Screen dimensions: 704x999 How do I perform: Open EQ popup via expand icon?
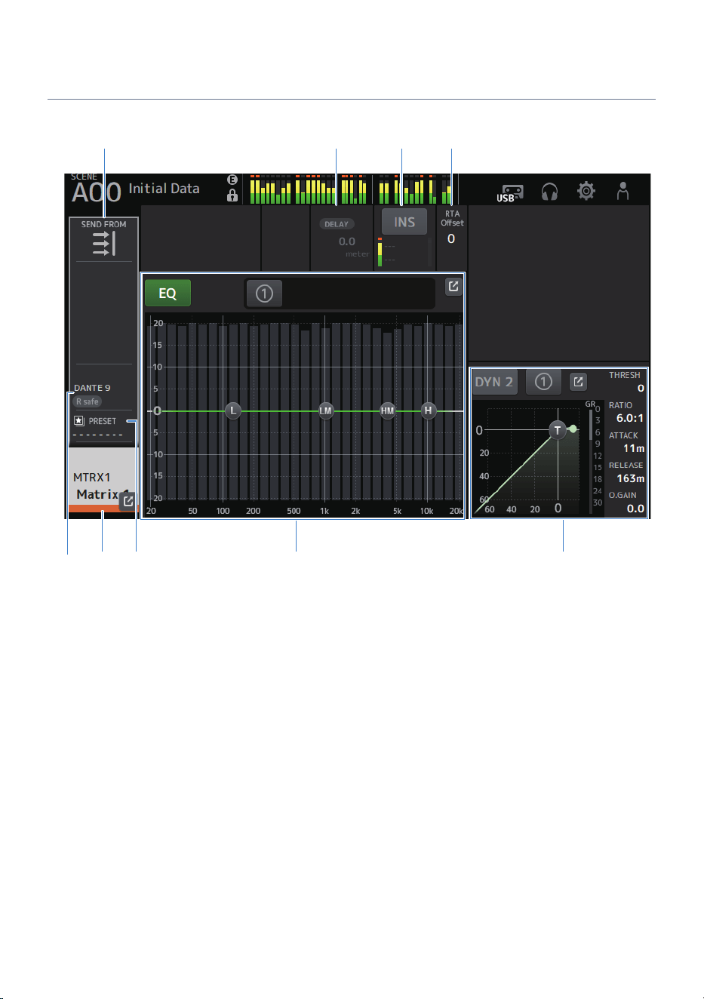tap(453, 287)
